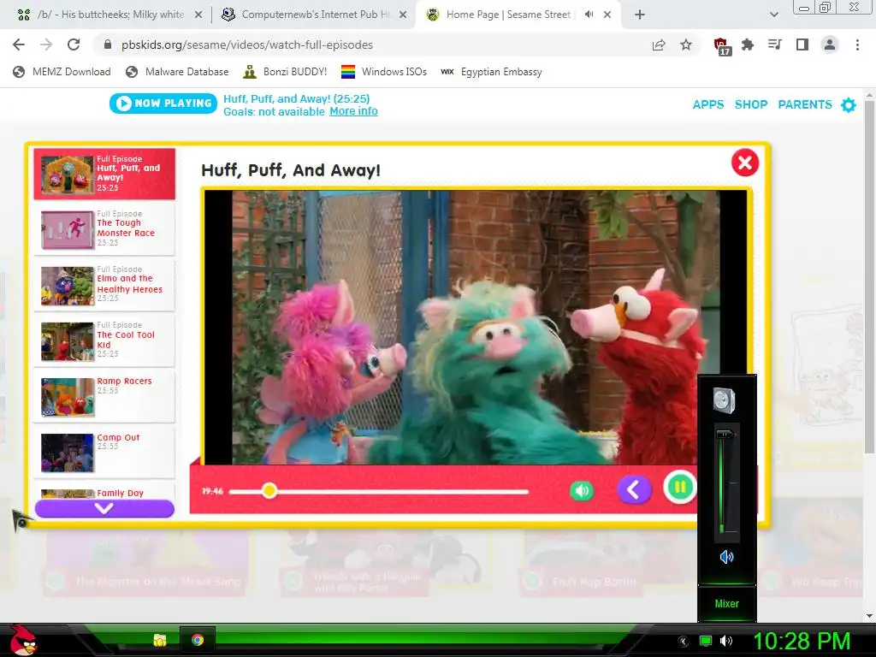Play the Camp Out video
Image resolution: width=876 pixels, height=657 pixels.
104,453
